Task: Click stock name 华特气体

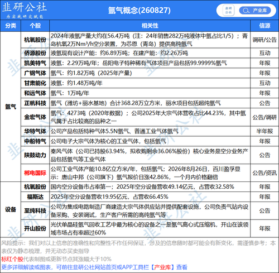Action: tap(35, 131)
